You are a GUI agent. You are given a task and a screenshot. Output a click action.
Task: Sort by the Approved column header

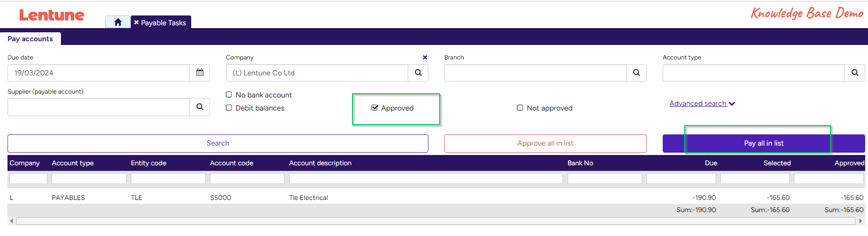pyautogui.click(x=849, y=163)
